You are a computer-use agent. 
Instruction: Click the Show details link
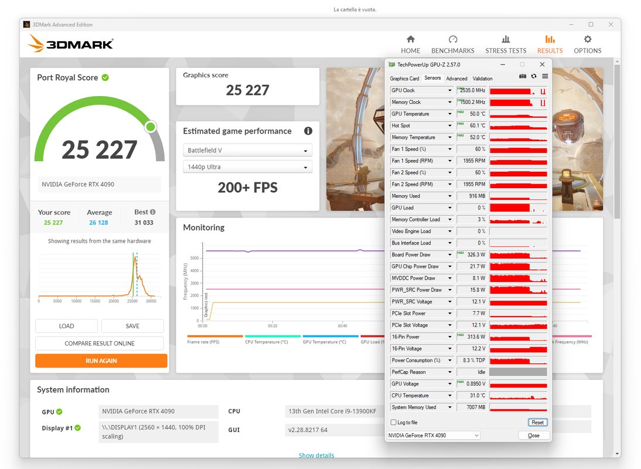[316, 455]
